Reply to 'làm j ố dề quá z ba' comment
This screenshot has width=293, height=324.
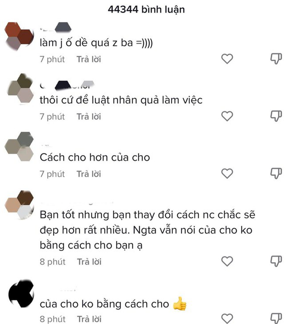(89, 59)
